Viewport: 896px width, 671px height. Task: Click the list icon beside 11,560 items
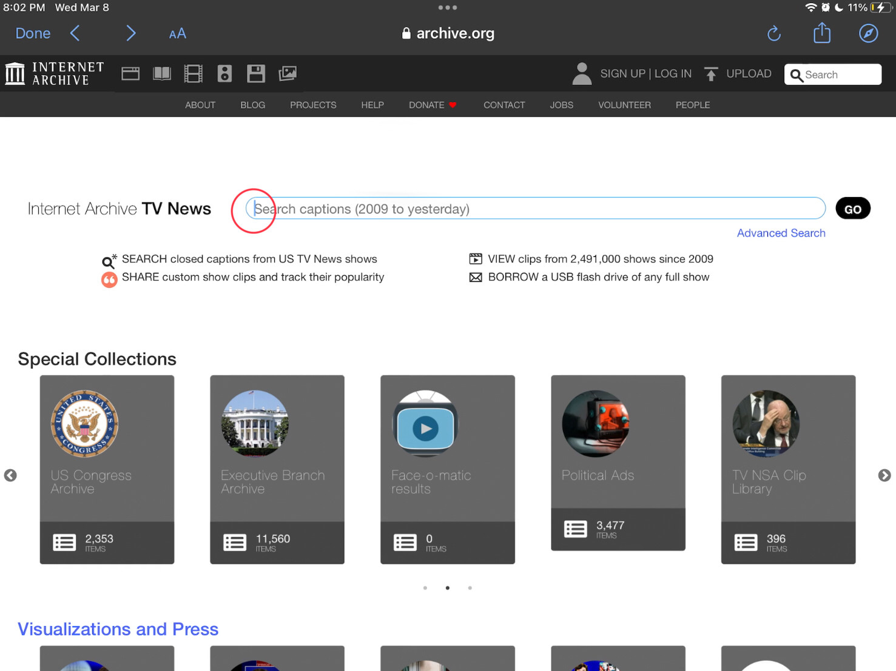tap(235, 542)
